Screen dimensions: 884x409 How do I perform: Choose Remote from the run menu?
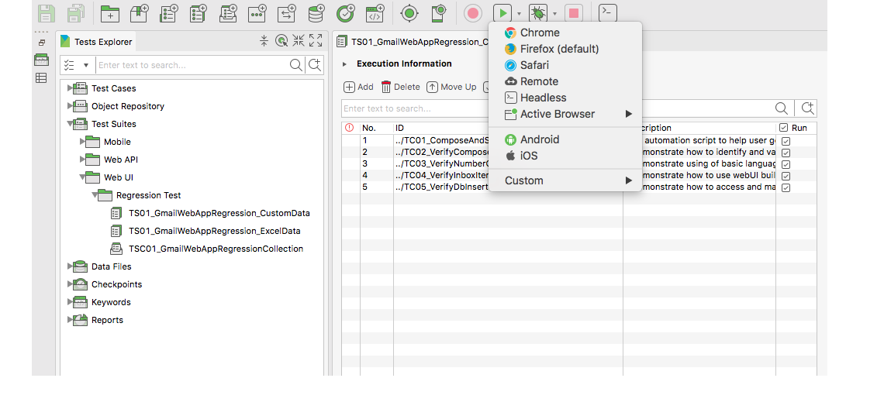565,81
